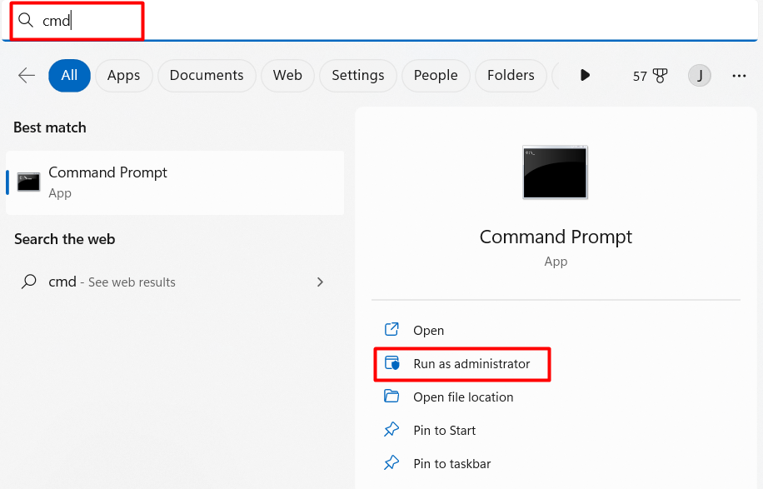Switch to the Documents filter tab

coord(207,76)
